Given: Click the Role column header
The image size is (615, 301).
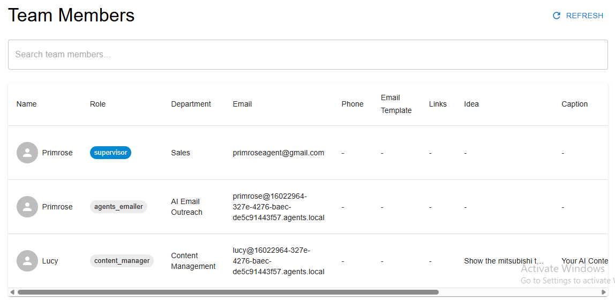Looking at the screenshot, I should (97, 104).
